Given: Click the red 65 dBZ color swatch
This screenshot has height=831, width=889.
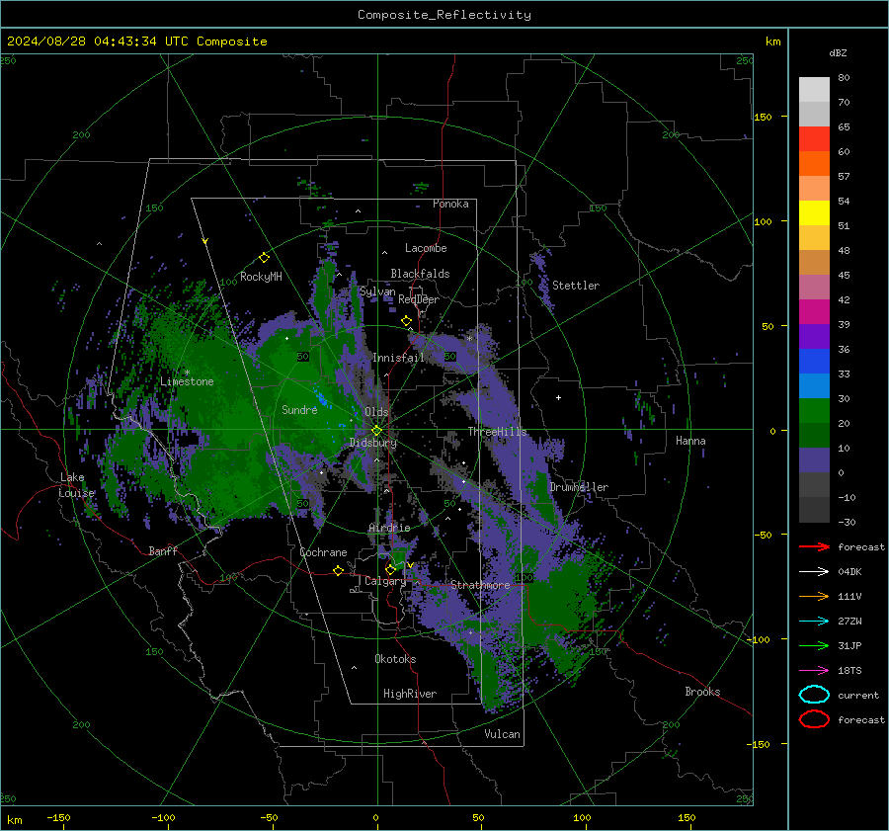Looking at the screenshot, I should coord(814,138).
